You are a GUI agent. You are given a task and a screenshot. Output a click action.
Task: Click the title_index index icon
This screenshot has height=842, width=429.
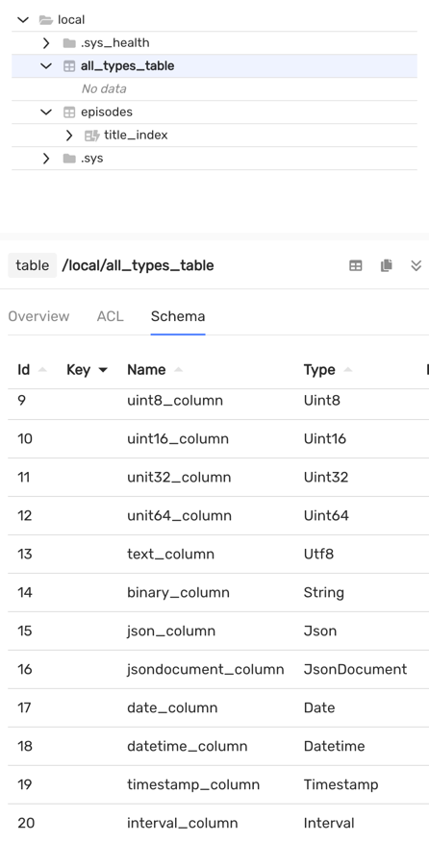pos(92,136)
